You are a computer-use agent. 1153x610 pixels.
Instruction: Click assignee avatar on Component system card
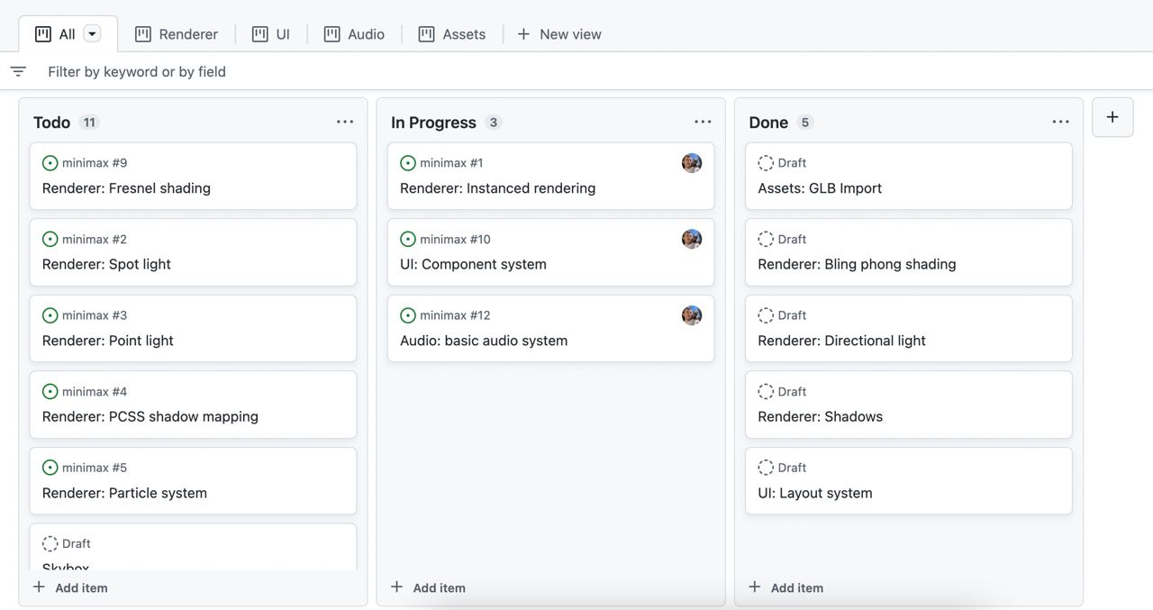coord(692,239)
